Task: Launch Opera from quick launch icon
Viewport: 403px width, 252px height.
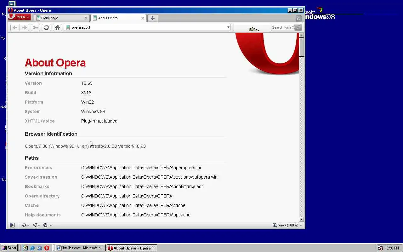Action: tap(47, 248)
